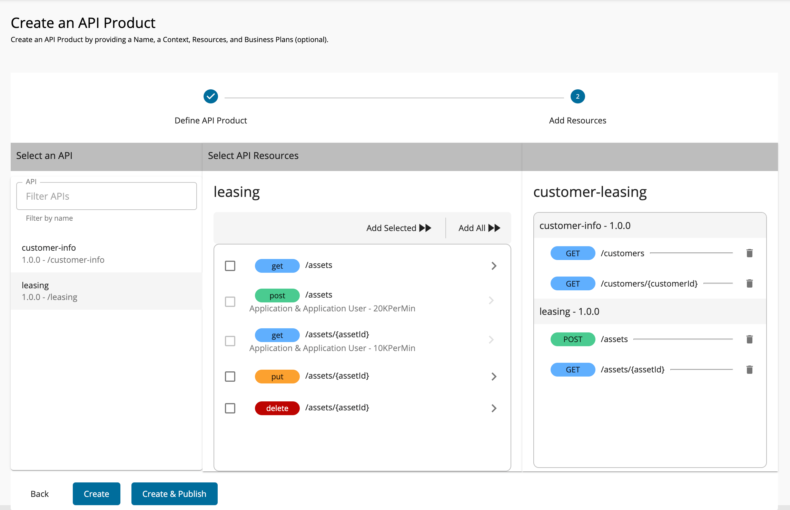Focus the Filter APIs input field
This screenshot has height=510, width=790.
pyautogui.click(x=106, y=196)
